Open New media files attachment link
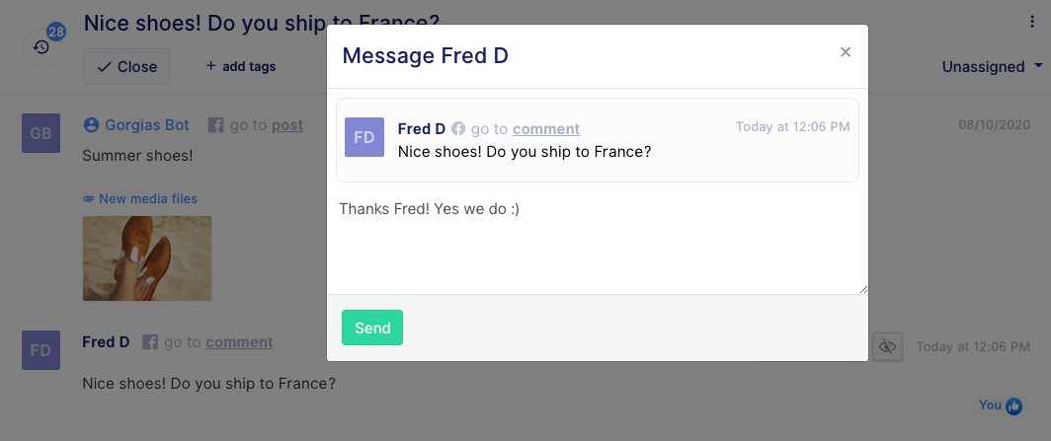Image resolution: width=1051 pixels, height=441 pixels. (x=140, y=198)
